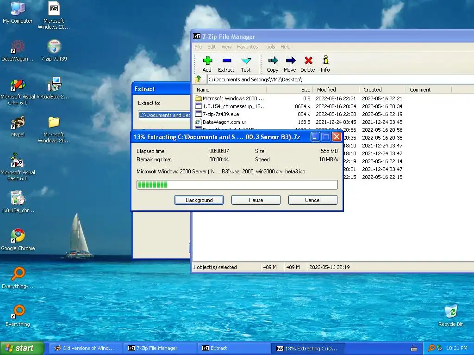
Task: Select the Everything-... installer desktop icon
Action: tap(18, 278)
